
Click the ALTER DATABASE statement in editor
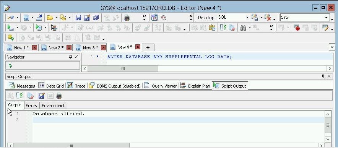pyautogui.click(x=170, y=57)
